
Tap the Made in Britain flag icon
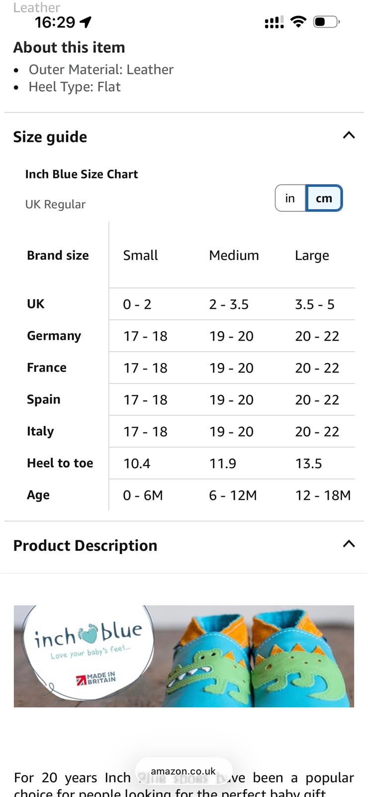(81, 680)
